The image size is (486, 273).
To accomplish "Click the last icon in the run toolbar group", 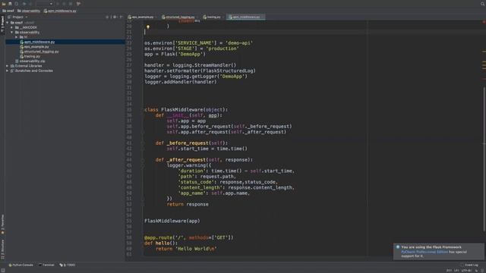I will 78,4.
